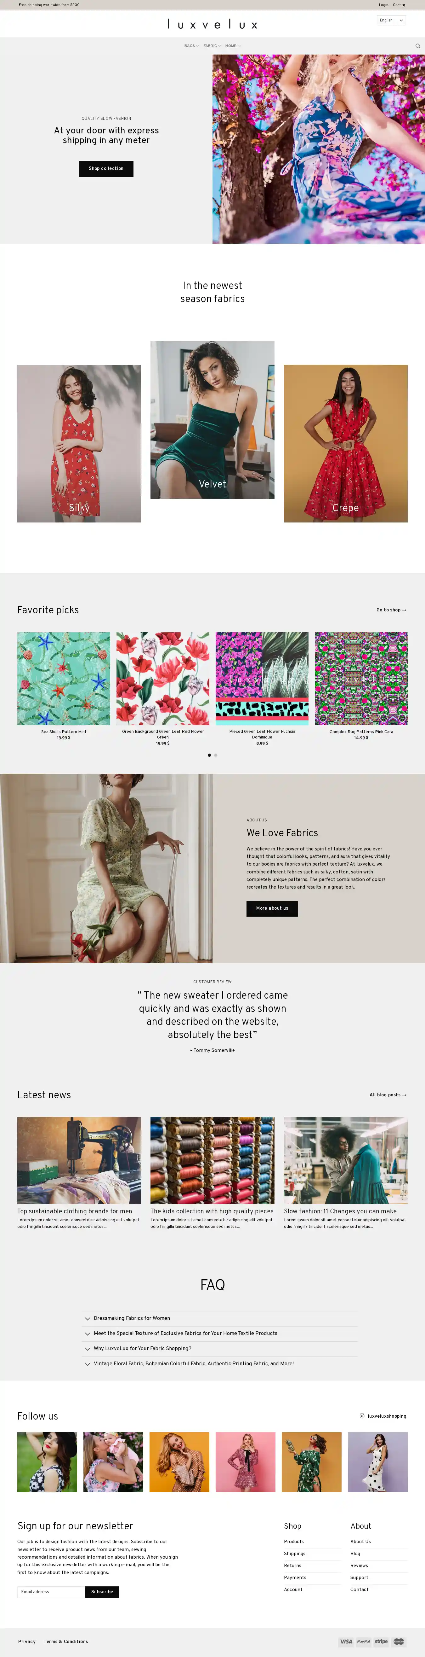
Task: Click the Email address field
Action: pyautogui.click(x=51, y=1592)
